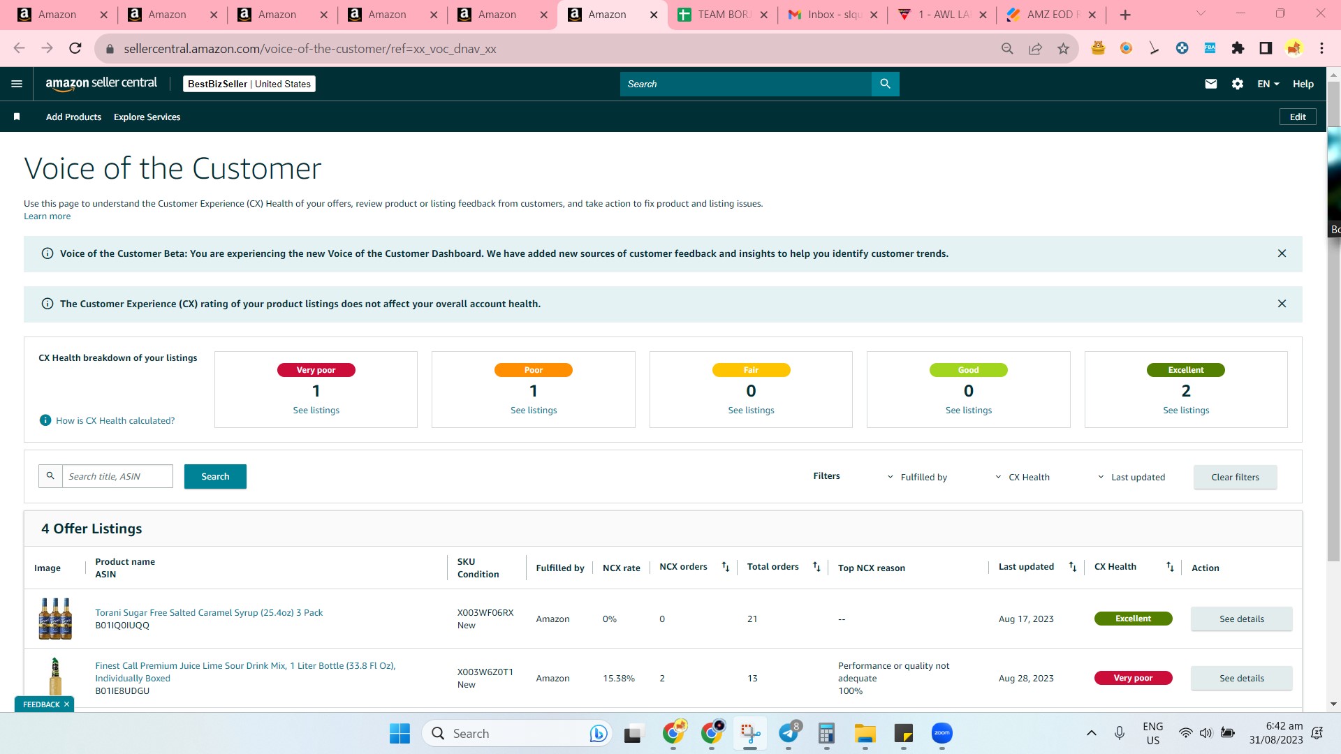Screen dimensions: 1341x754
Task: See listings under Fair
Action: 751,410
